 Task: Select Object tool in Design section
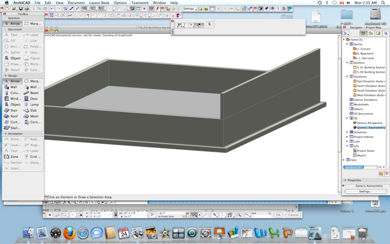[x=12, y=104]
